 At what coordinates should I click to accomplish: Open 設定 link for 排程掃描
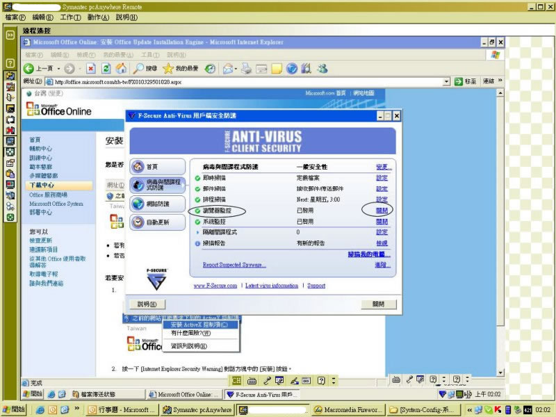coord(382,199)
